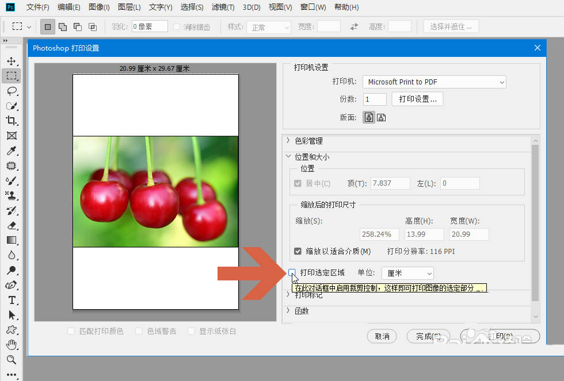Image resolution: width=564 pixels, height=381 pixels.
Task: Click Intersect with Selection mode icon
Action: [93, 26]
